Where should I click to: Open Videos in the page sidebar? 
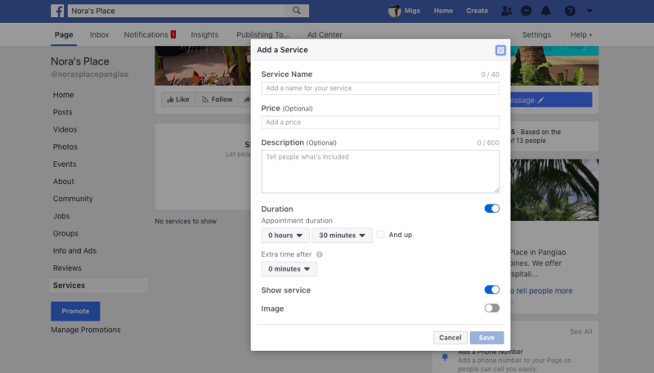[x=65, y=129]
